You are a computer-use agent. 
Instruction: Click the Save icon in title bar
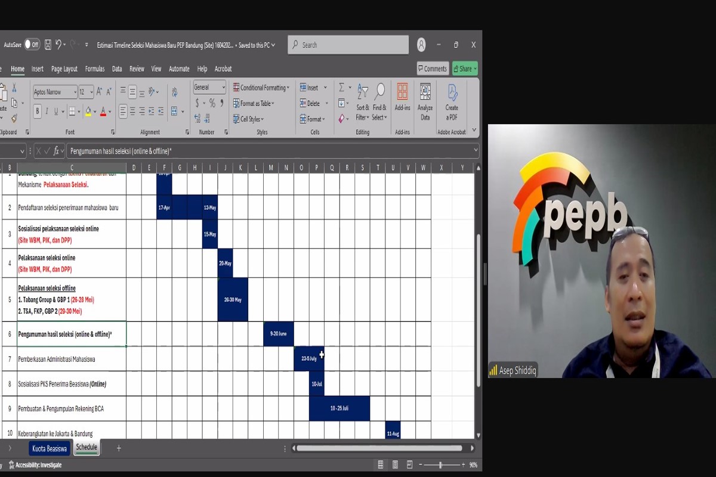48,45
